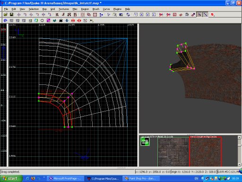Toggle the pressed star-wand toolbar button
Screen dimensions: 242x182
coord(199,15)
